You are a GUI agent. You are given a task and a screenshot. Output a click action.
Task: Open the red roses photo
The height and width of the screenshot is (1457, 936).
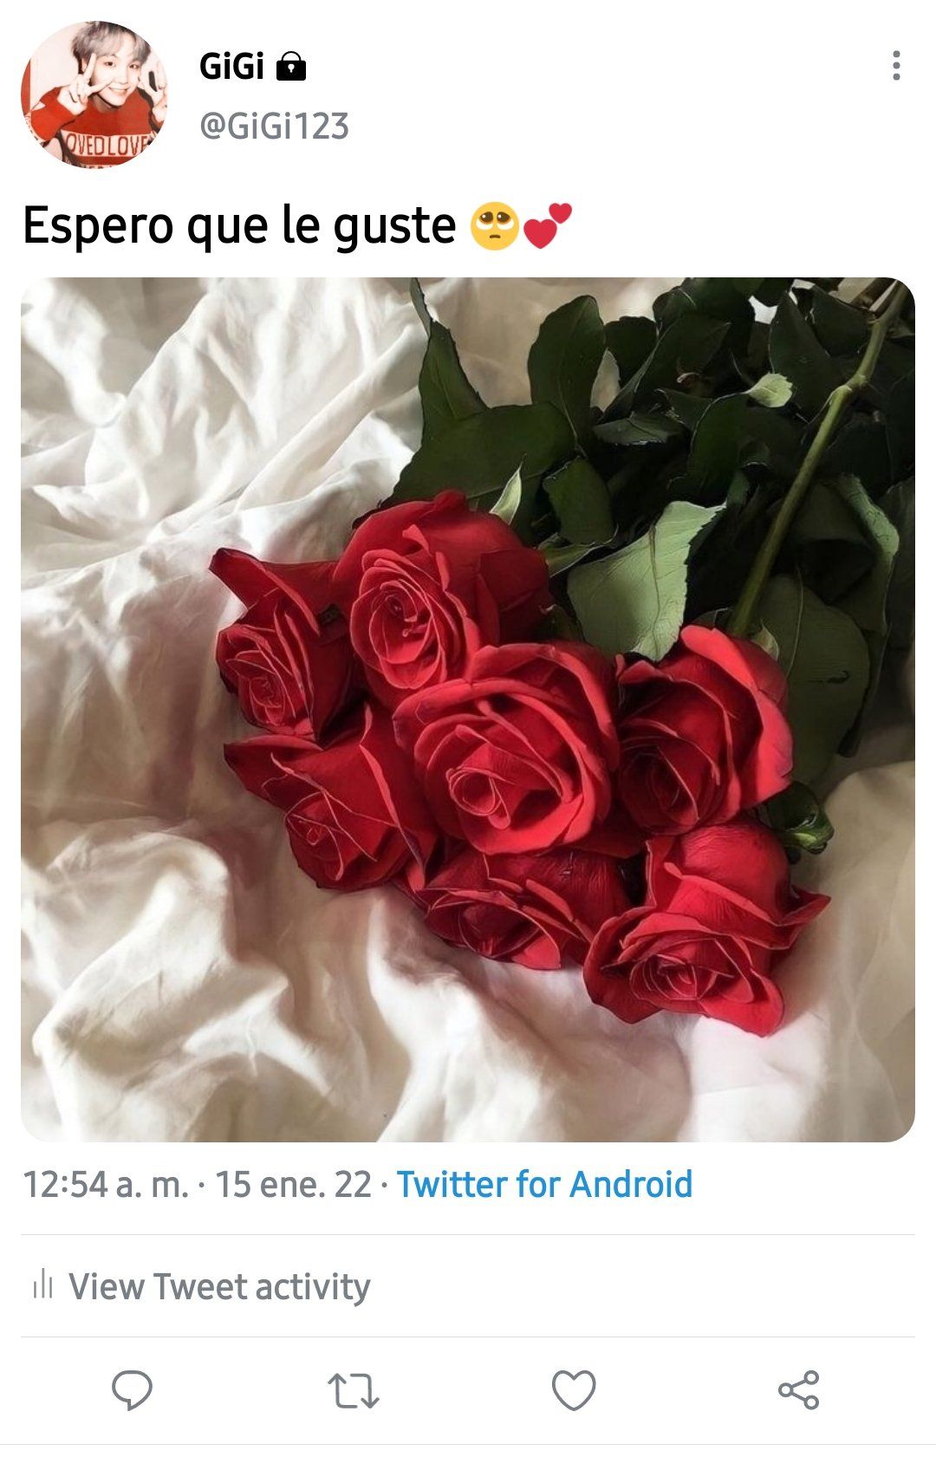coord(468,709)
